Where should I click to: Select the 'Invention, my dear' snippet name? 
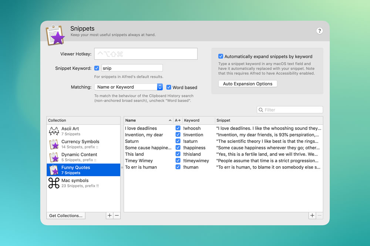pos(144,135)
